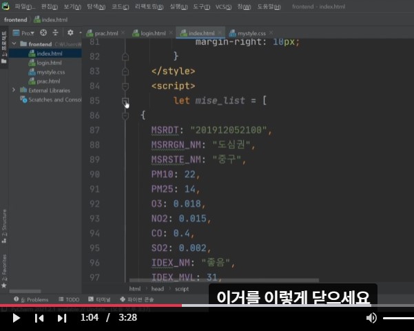
Task: Mute the video with speaker icon
Action: coord(371,318)
